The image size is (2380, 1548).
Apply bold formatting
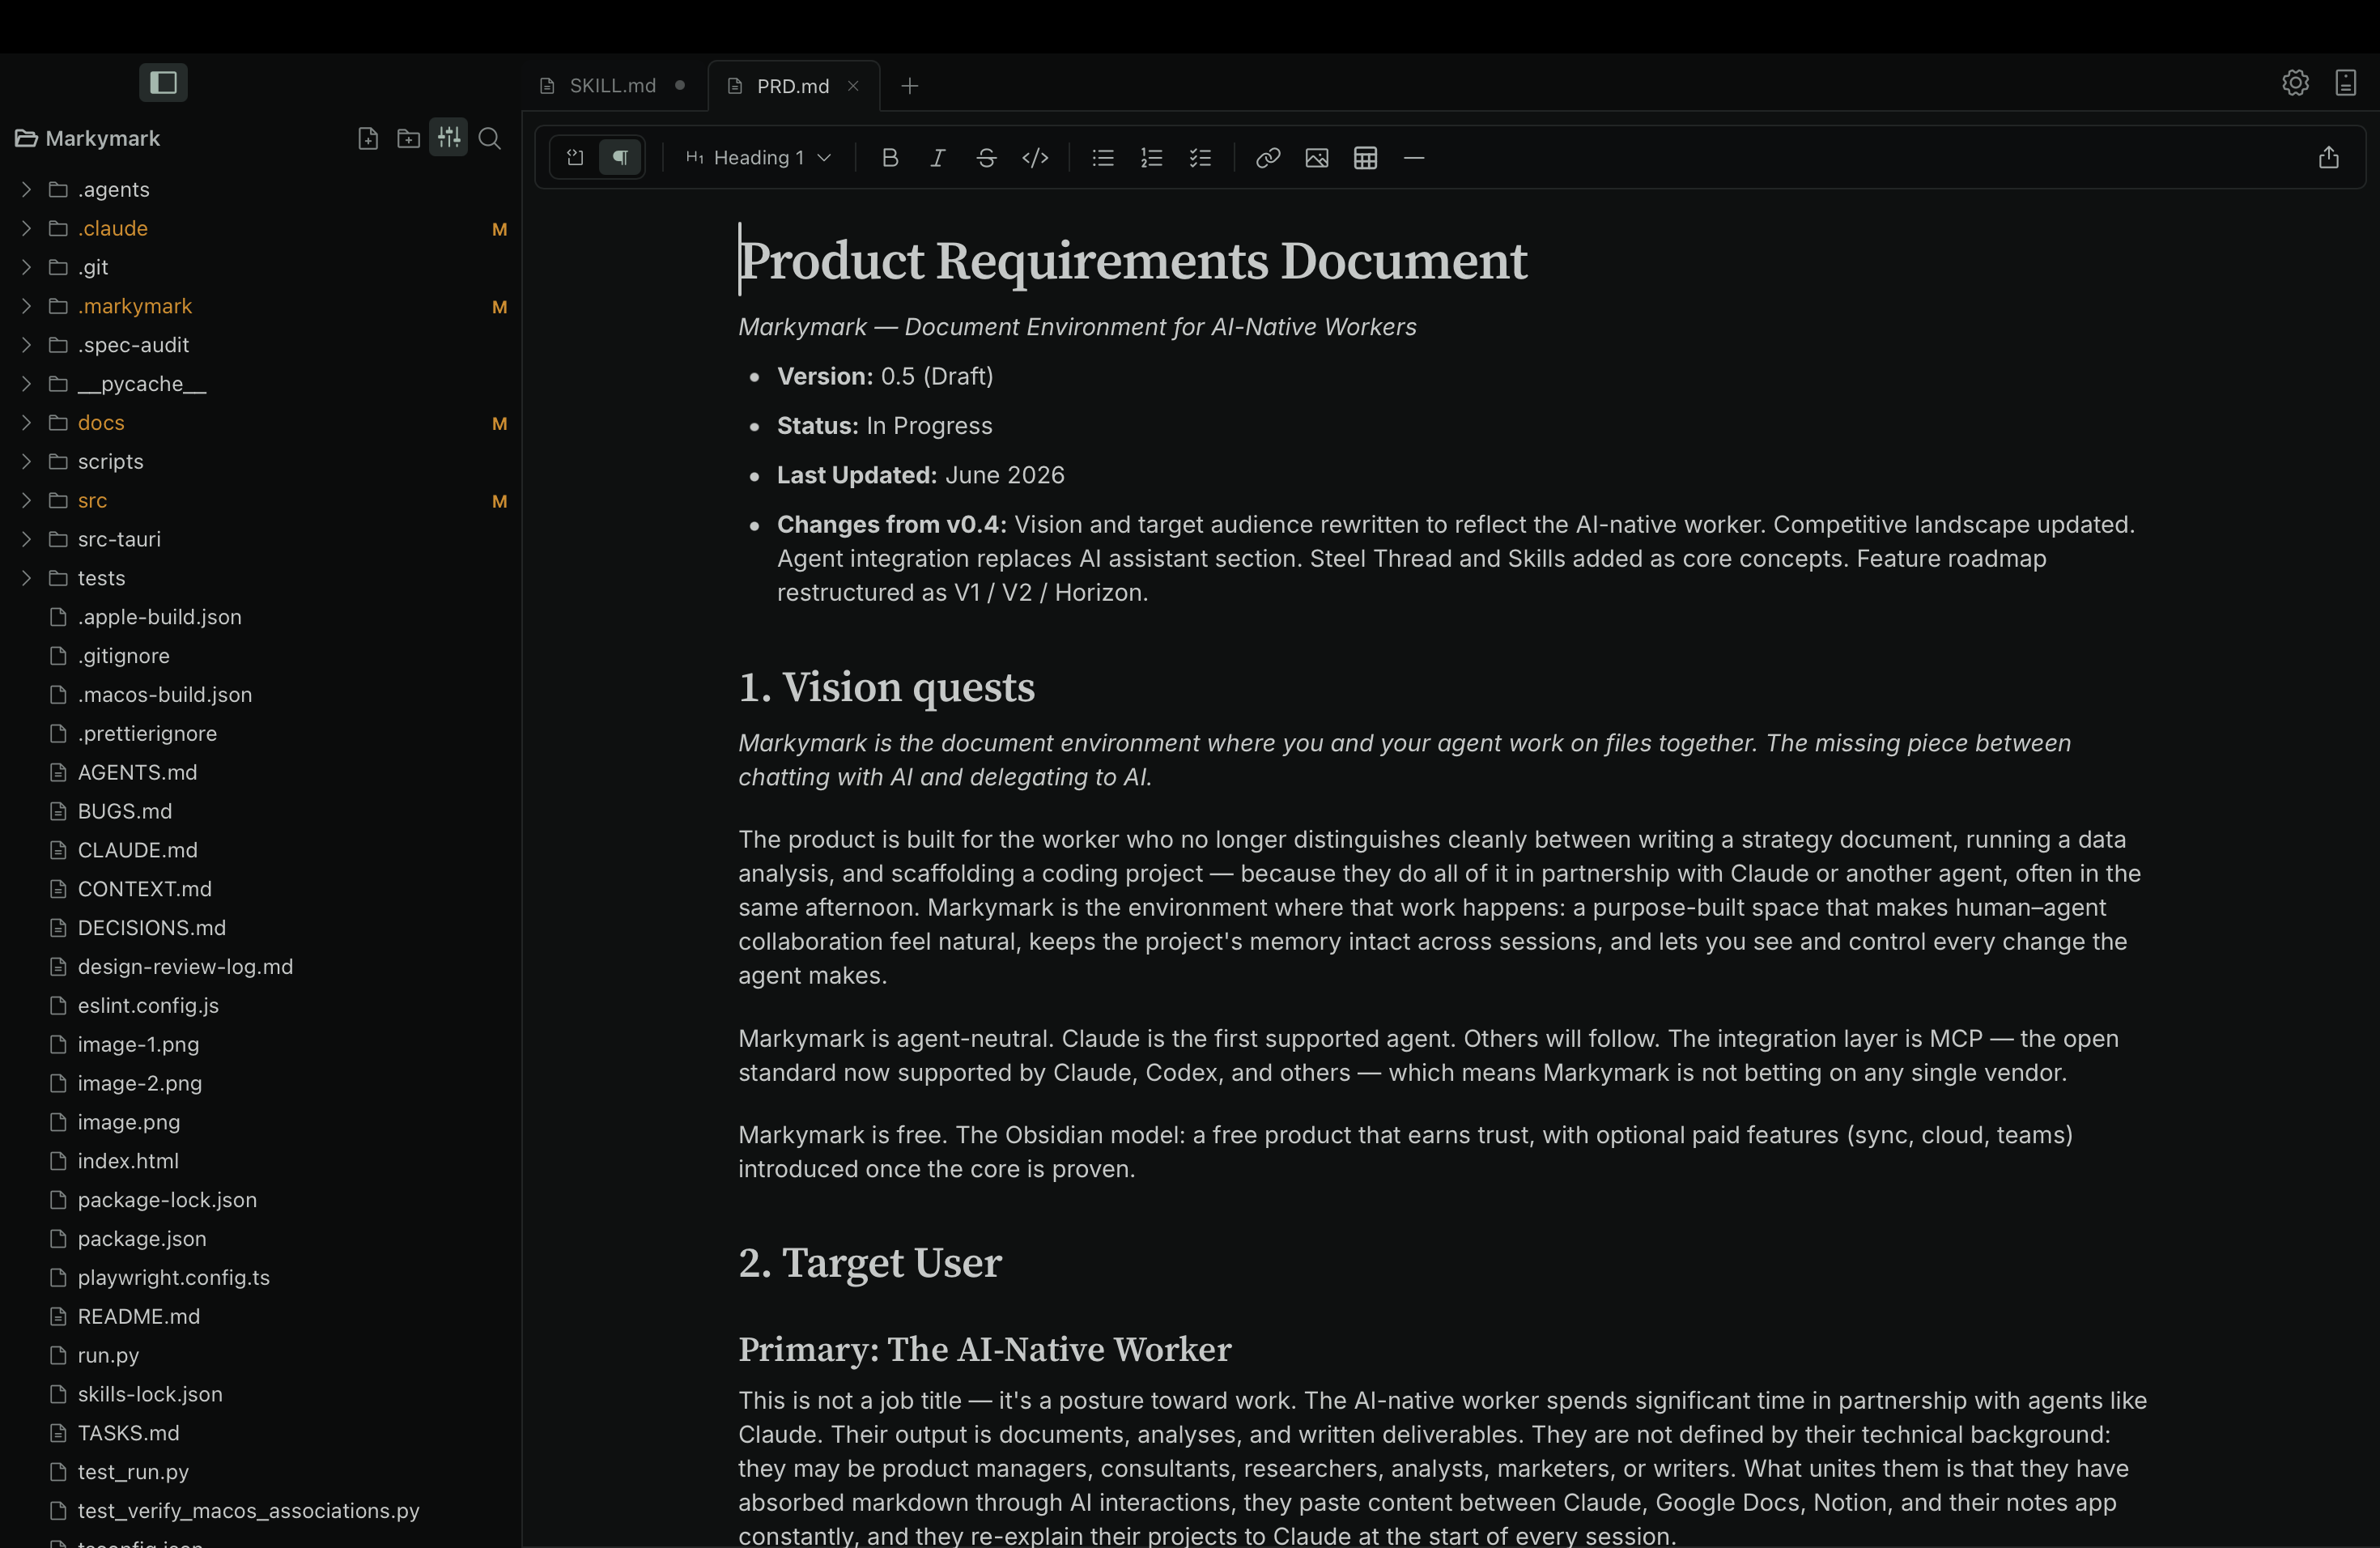point(890,158)
